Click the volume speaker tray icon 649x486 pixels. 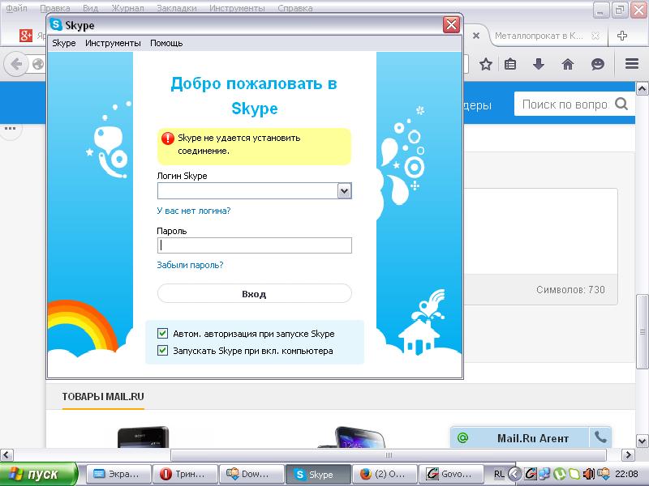(588, 474)
